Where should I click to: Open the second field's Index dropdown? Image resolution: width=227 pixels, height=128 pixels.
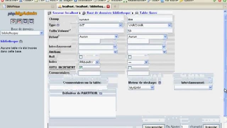(138, 62)
